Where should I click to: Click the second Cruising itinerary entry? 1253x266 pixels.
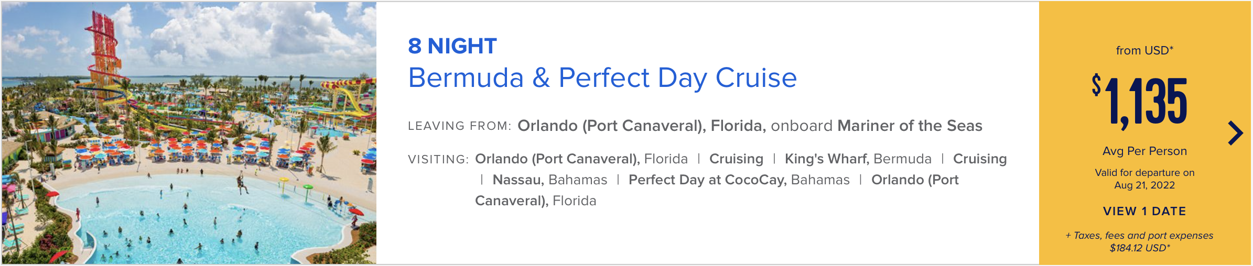pyautogui.click(x=979, y=159)
